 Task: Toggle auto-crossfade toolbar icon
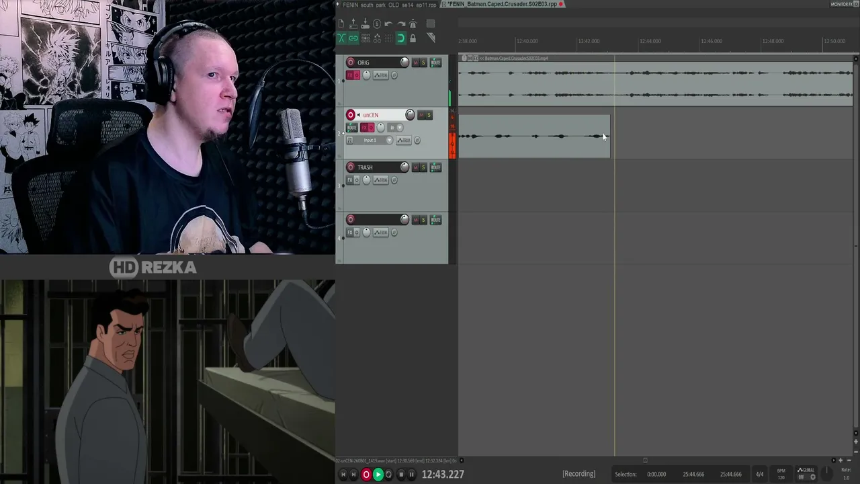click(341, 38)
